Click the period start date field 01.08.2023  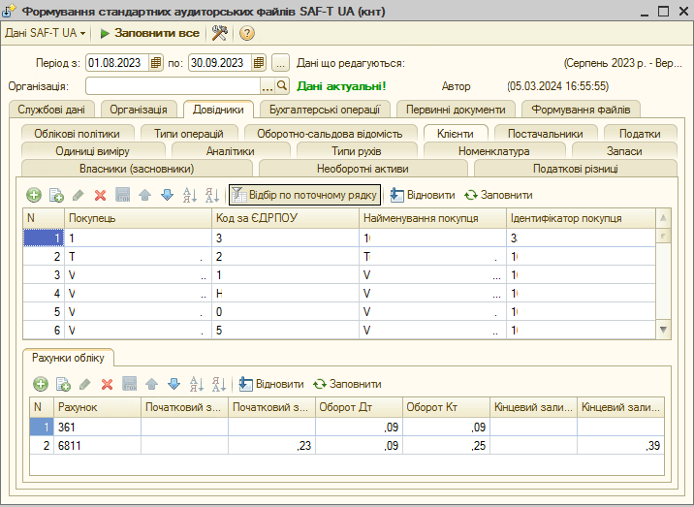click(117, 63)
